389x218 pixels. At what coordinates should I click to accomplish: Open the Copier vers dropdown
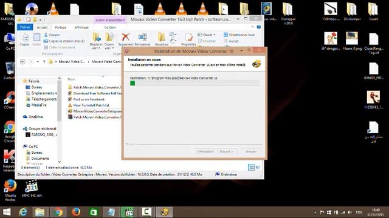[109, 41]
